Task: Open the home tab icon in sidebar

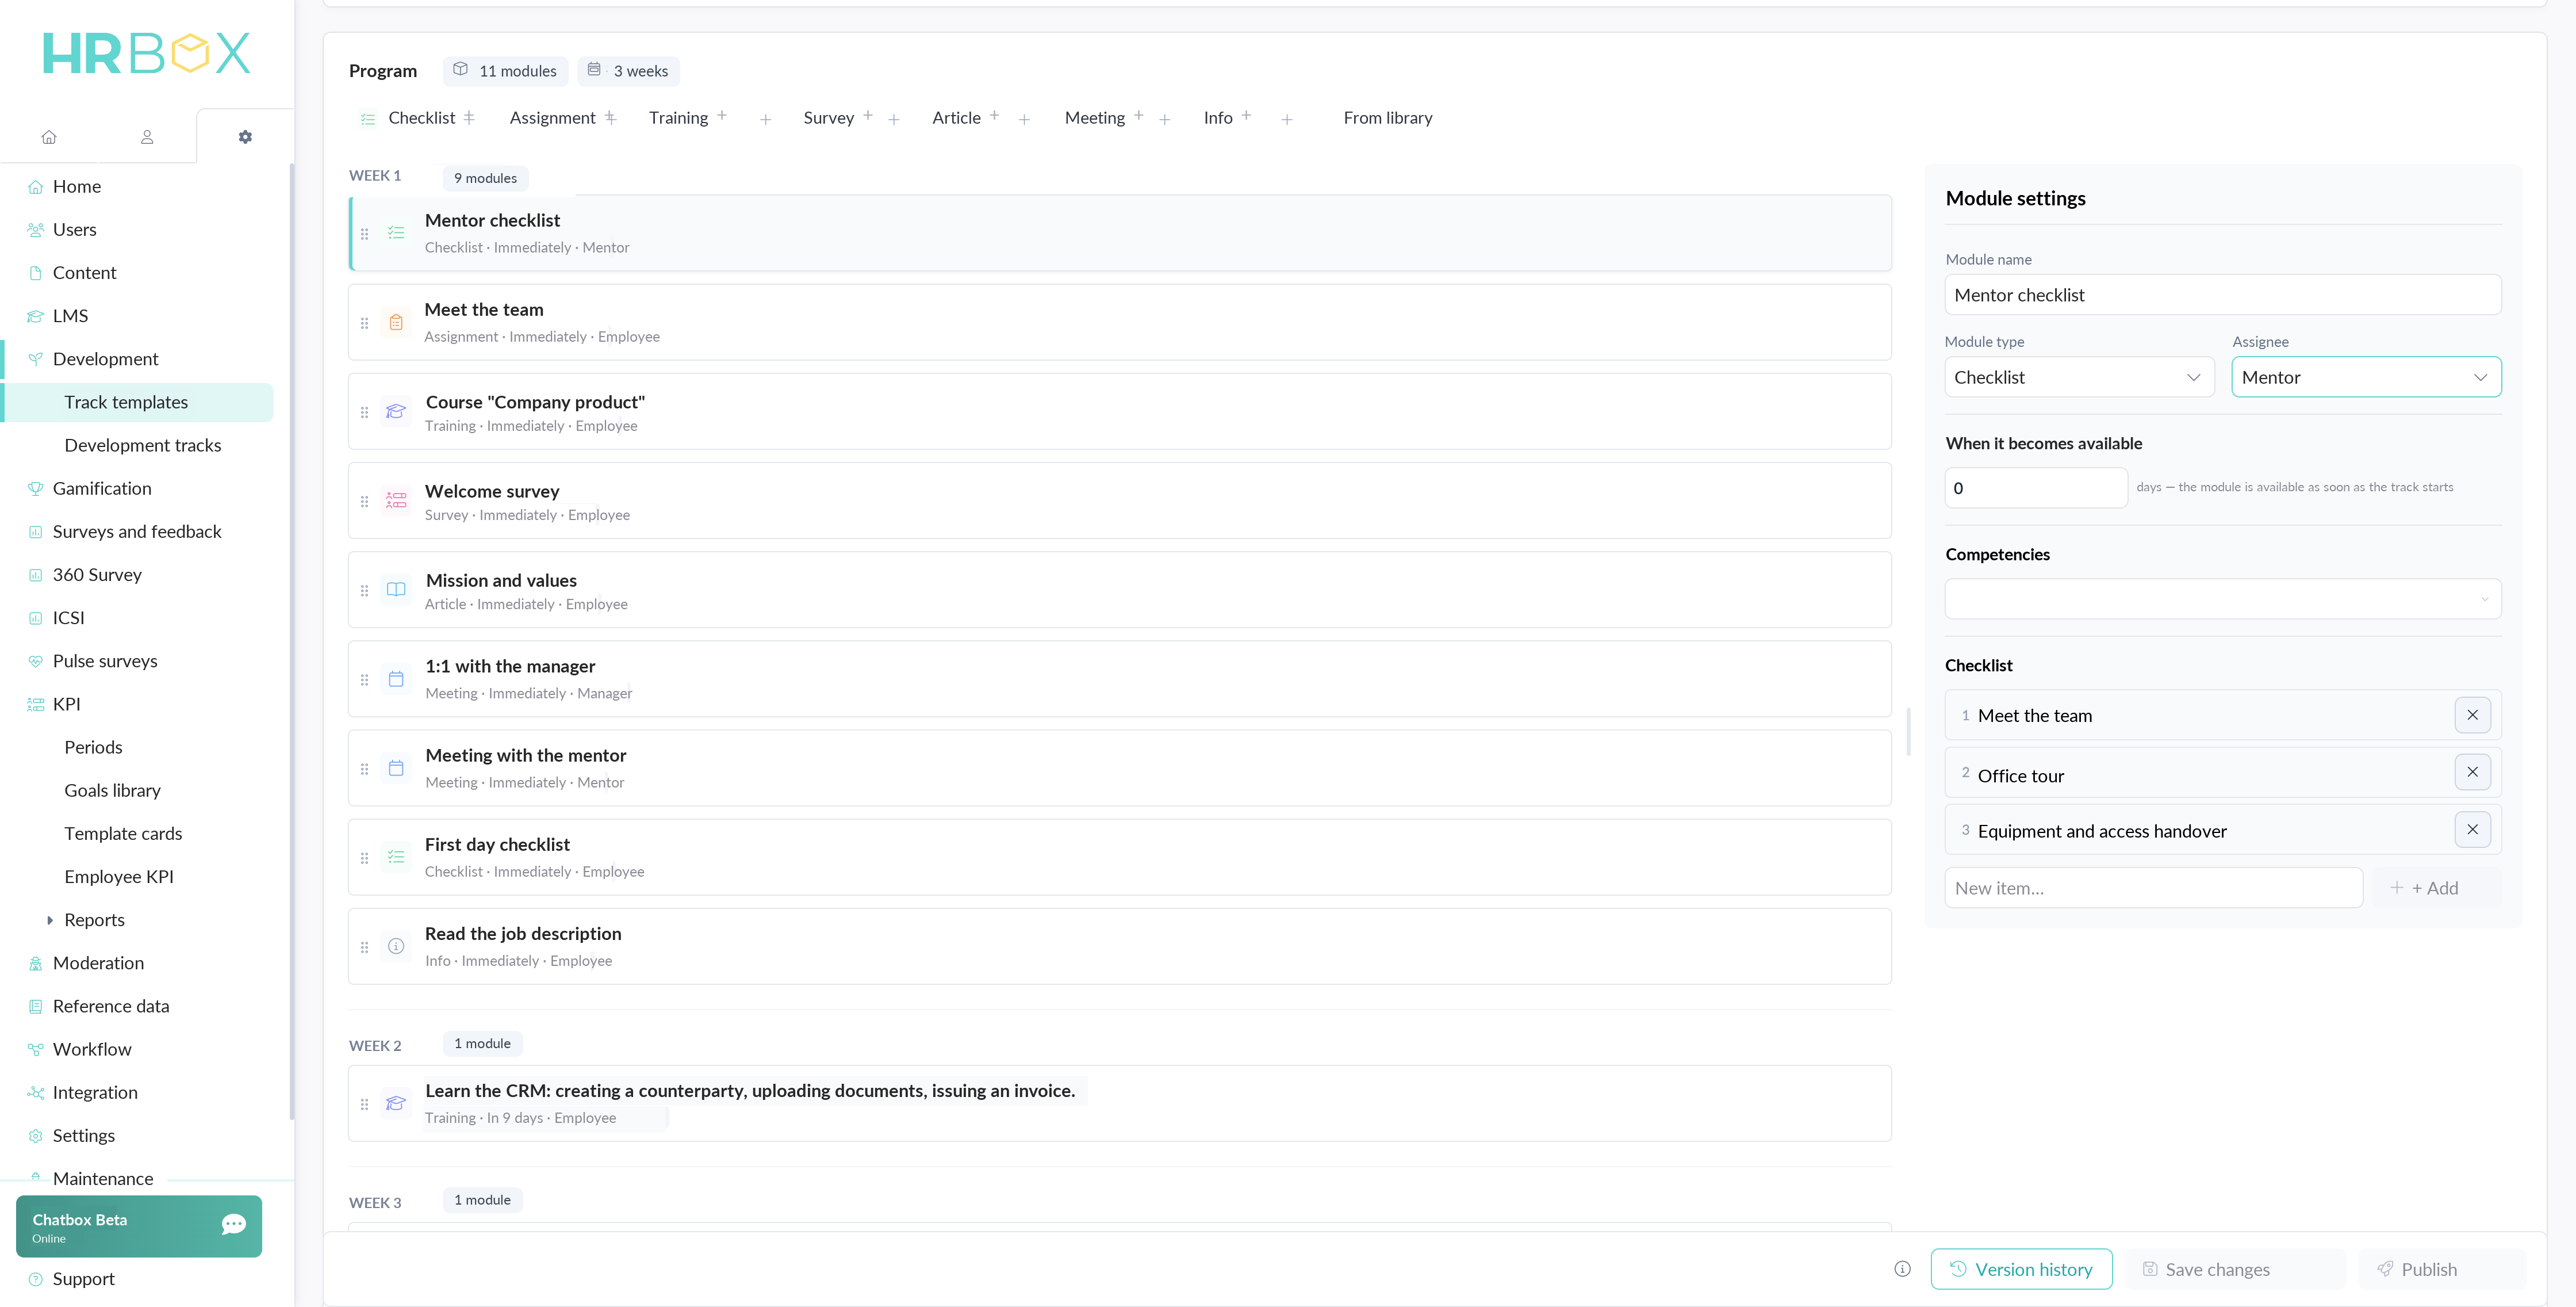Action: [49, 137]
